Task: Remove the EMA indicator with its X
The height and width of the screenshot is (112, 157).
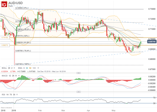Action: pyautogui.click(x=38, y=68)
